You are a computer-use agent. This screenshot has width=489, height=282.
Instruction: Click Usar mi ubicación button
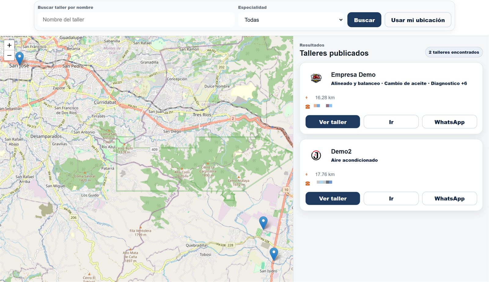(418, 20)
